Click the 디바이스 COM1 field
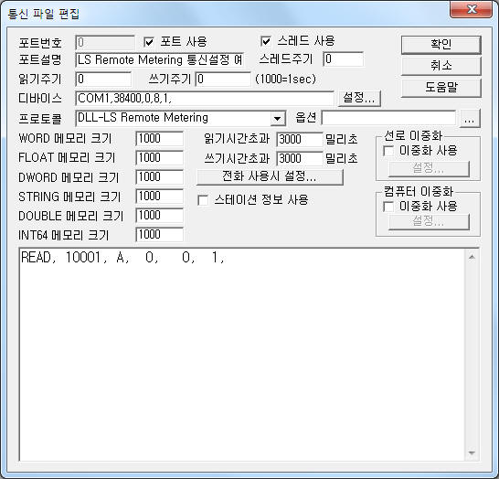 pyautogui.click(x=205, y=99)
